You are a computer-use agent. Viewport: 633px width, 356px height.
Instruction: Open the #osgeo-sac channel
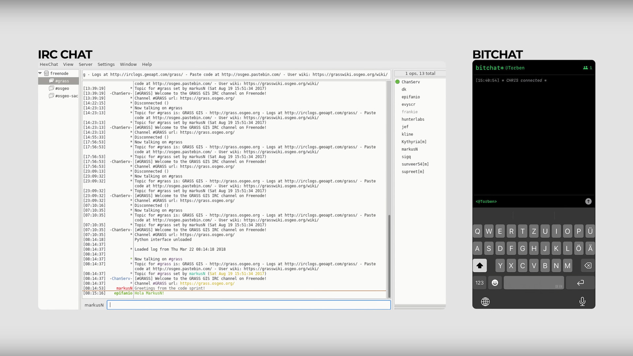point(66,96)
